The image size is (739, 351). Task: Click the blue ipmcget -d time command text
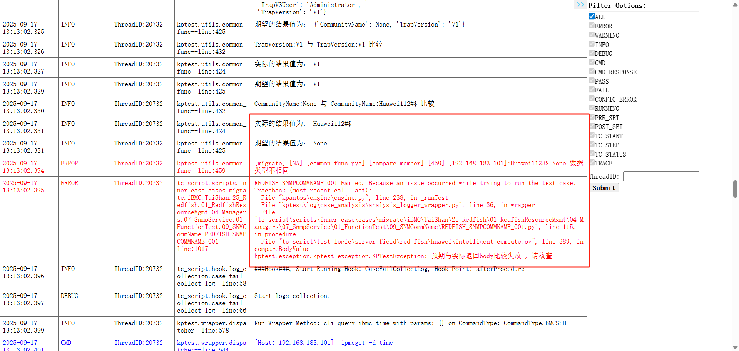pyautogui.click(x=367, y=343)
